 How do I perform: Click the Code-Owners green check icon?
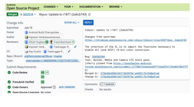click(9, 87)
